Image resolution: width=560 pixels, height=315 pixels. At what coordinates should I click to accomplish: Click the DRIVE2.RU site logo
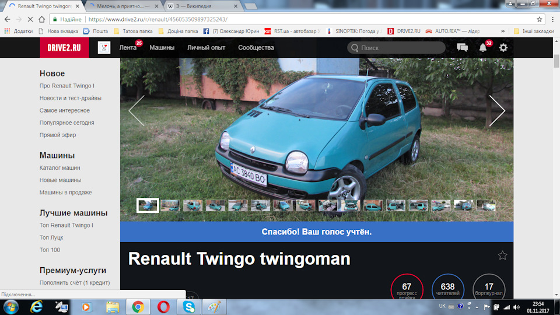(x=64, y=47)
